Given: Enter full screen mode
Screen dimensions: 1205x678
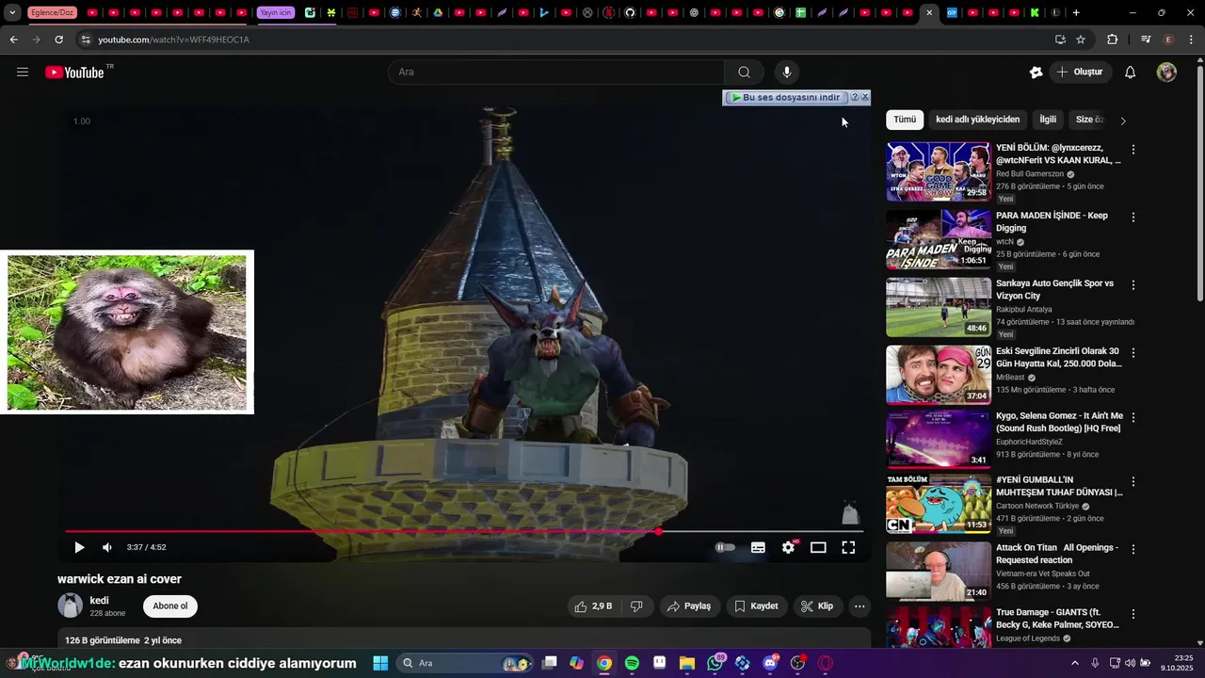Looking at the screenshot, I should tap(848, 547).
